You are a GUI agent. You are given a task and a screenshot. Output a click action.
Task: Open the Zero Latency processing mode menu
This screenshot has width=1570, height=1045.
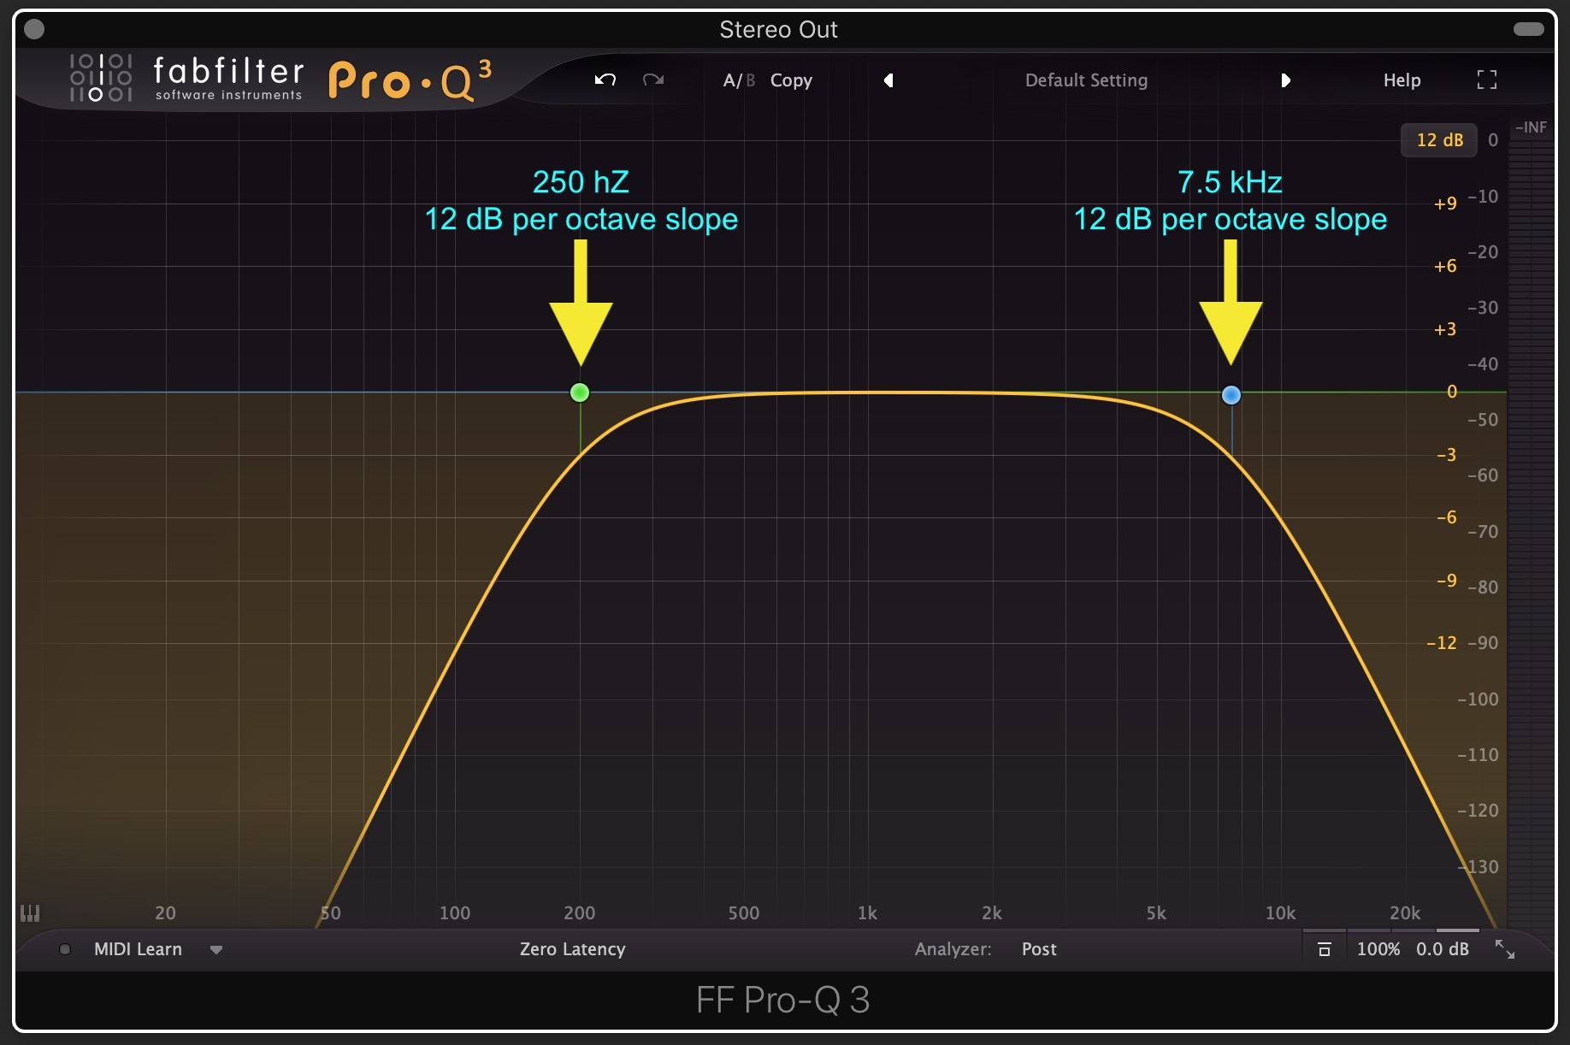click(x=572, y=949)
